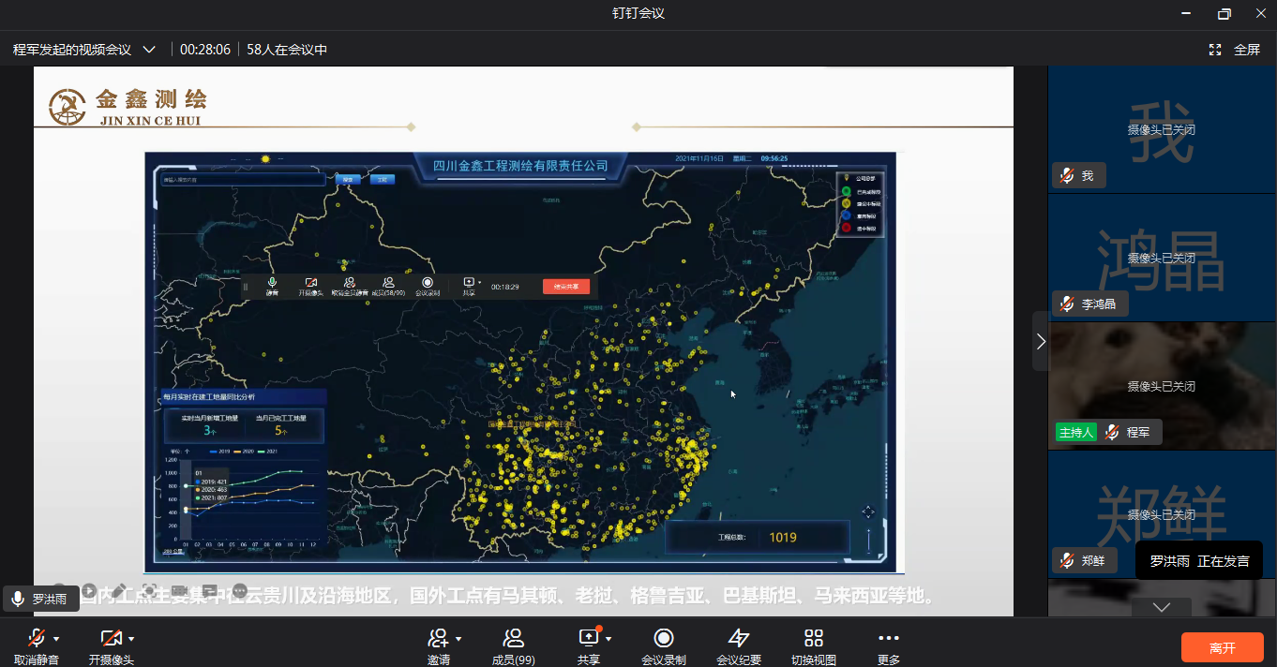Click muted mic icon beside 郑鲜

(1067, 560)
